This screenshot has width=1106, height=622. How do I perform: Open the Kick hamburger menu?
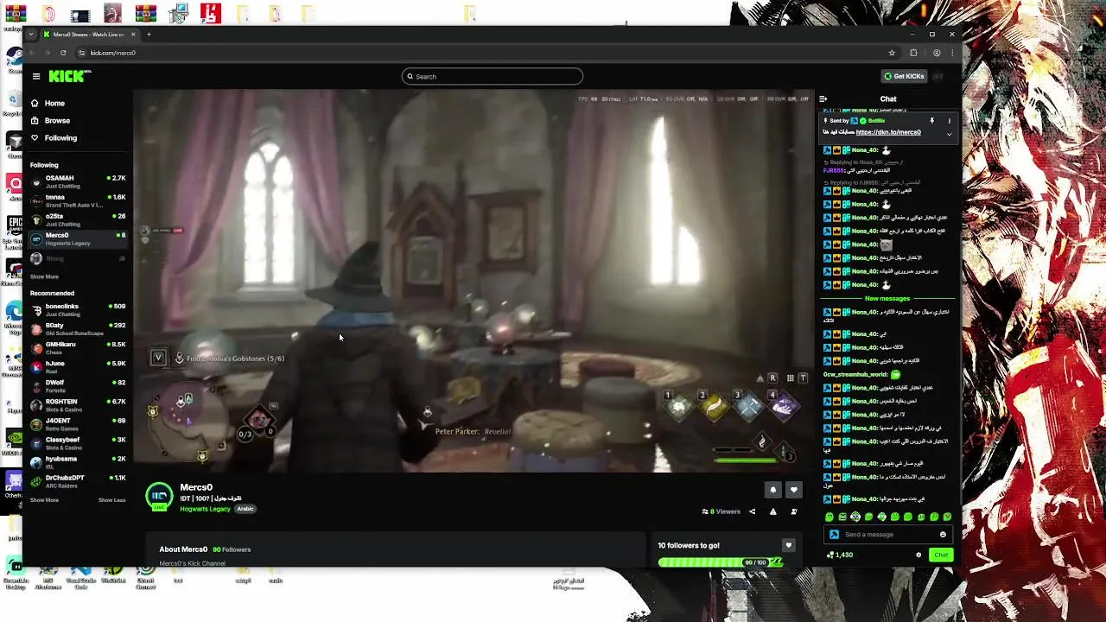36,76
